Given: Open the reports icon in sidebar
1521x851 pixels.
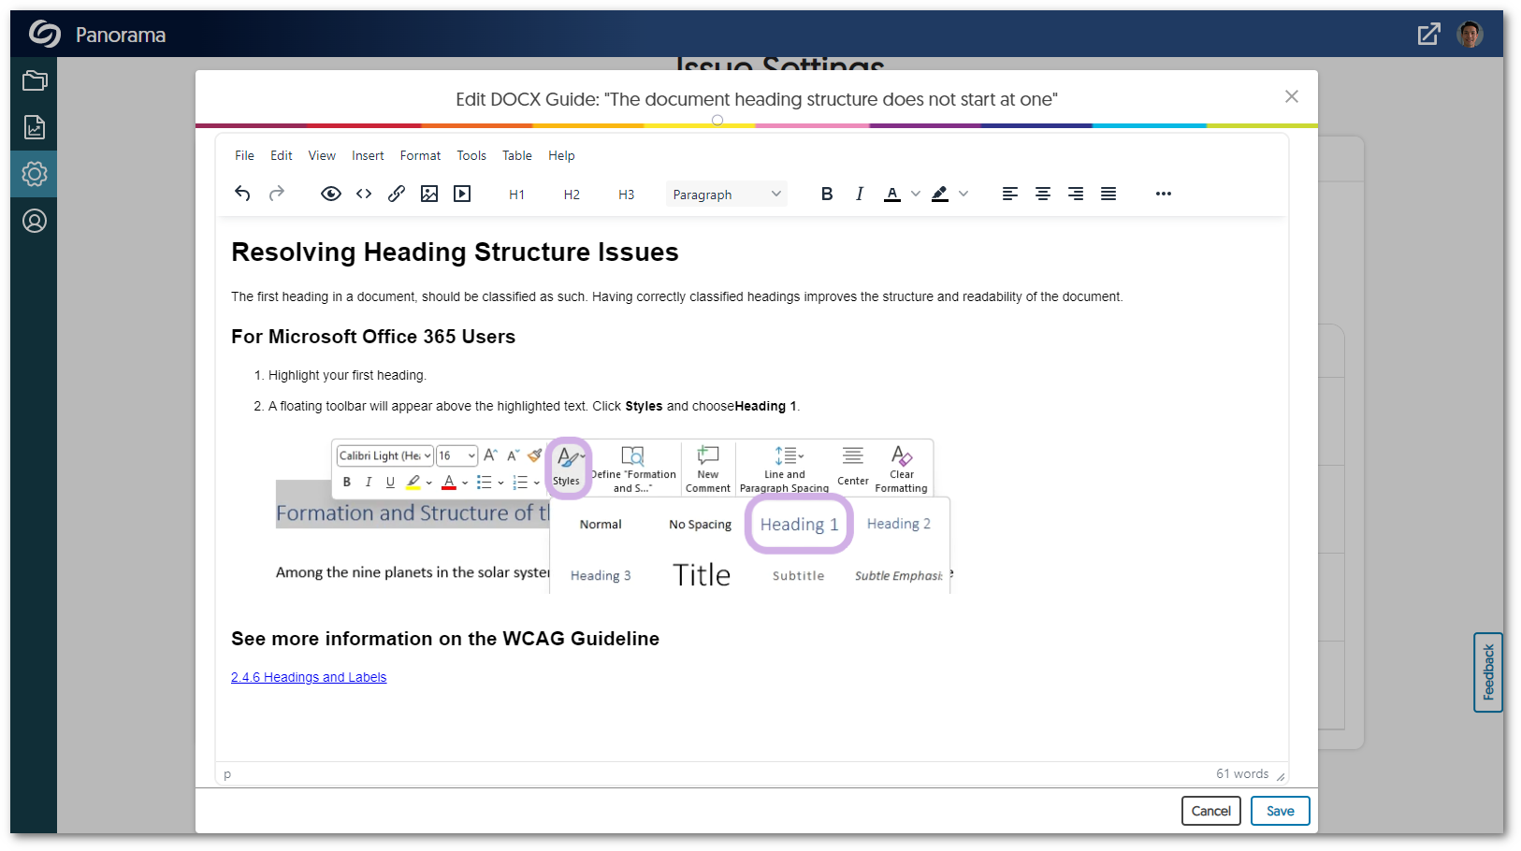Looking at the screenshot, I should (35, 127).
